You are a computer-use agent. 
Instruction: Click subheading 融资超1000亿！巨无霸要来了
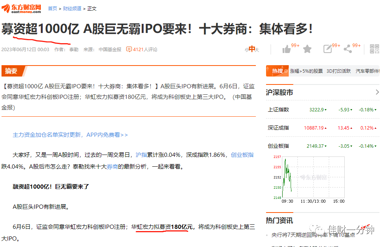(x=51, y=187)
